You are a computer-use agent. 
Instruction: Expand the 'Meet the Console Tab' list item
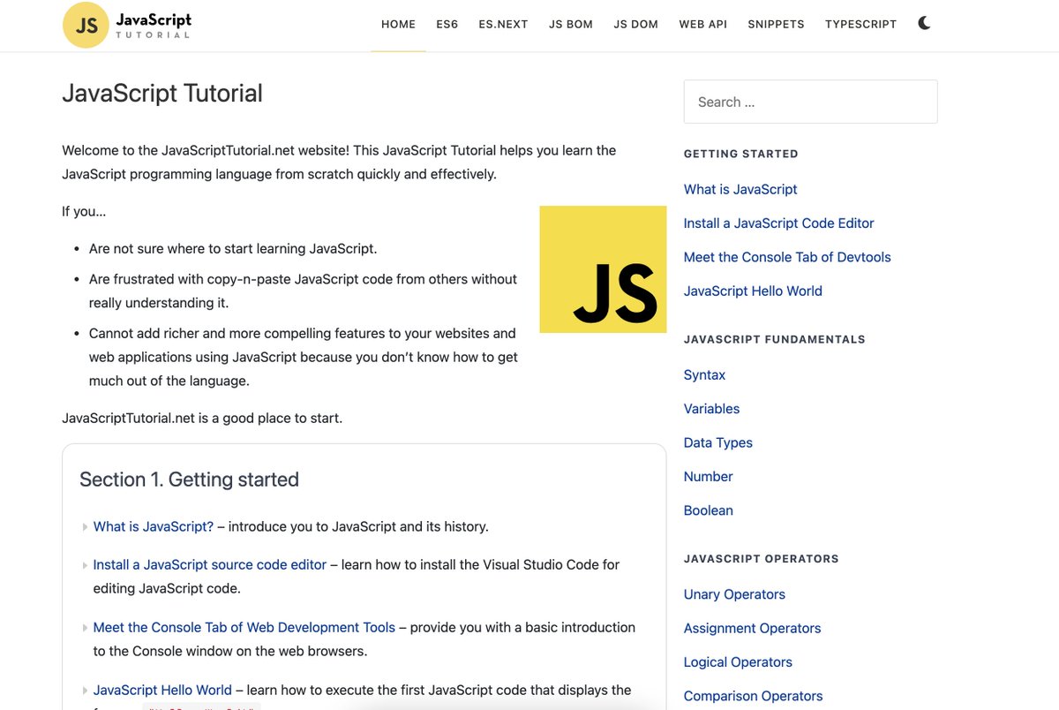(84, 626)
